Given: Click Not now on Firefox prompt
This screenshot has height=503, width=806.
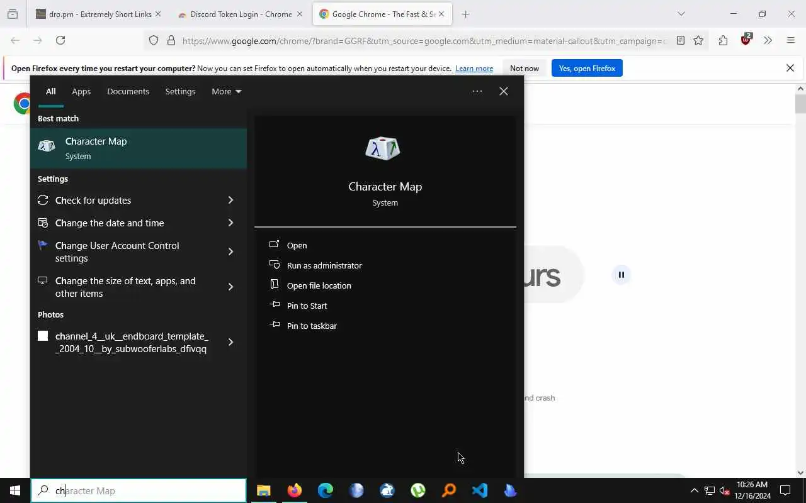Looking at the screenshot, I should (x=525, y=68).
